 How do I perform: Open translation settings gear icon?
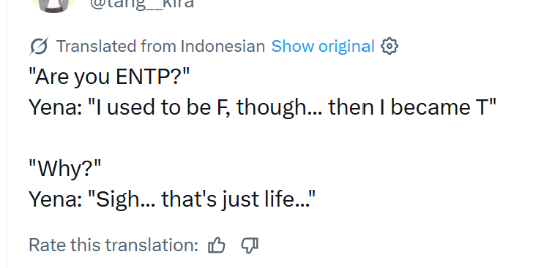390,46
